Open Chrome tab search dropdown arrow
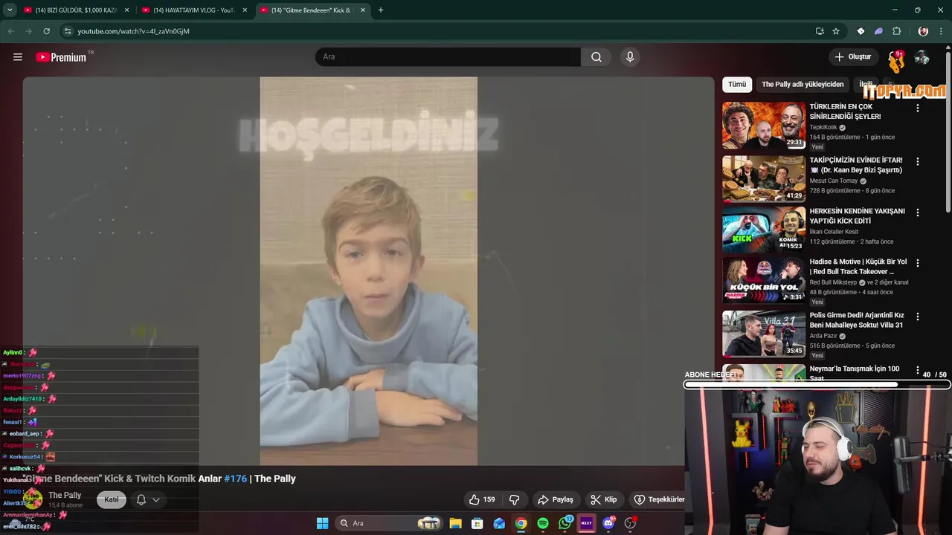 pos(10,10)
